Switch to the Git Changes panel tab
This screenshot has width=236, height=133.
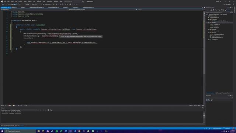(218, 93)
